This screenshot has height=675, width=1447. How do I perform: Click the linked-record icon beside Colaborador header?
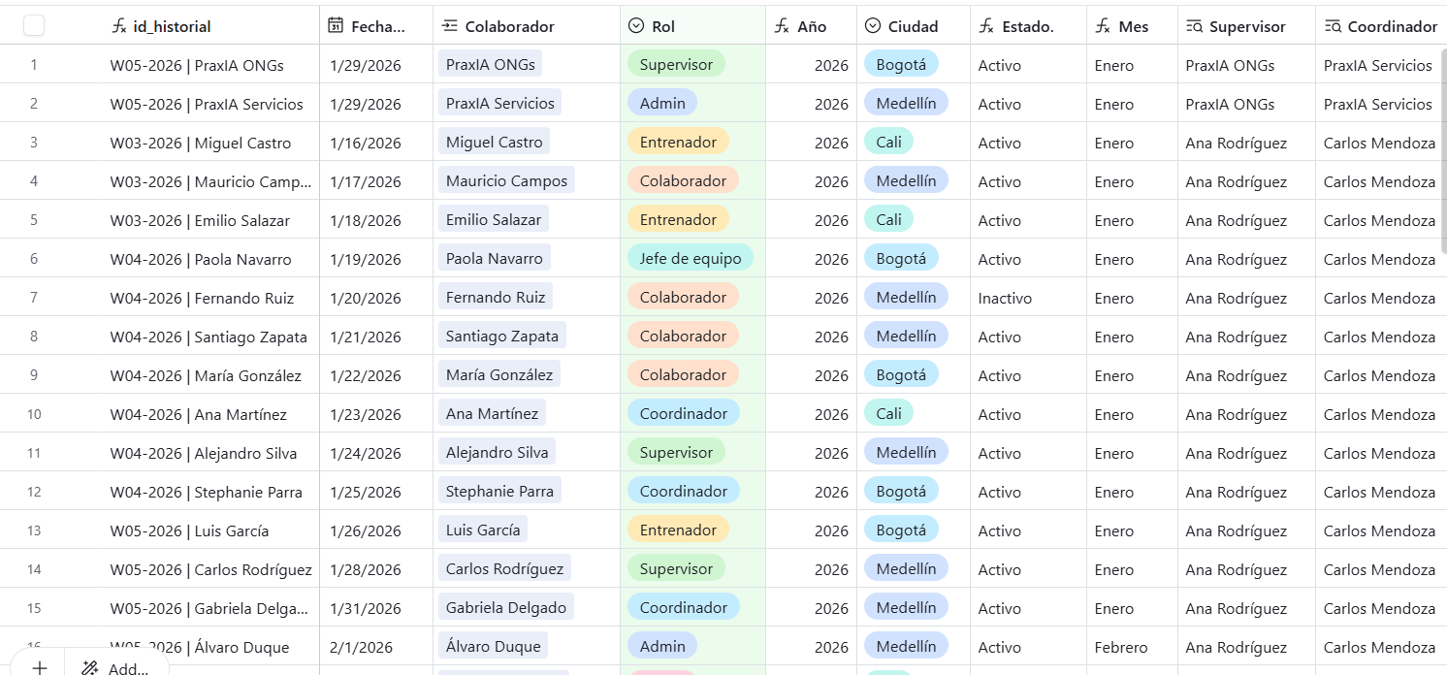coord(450,26)
